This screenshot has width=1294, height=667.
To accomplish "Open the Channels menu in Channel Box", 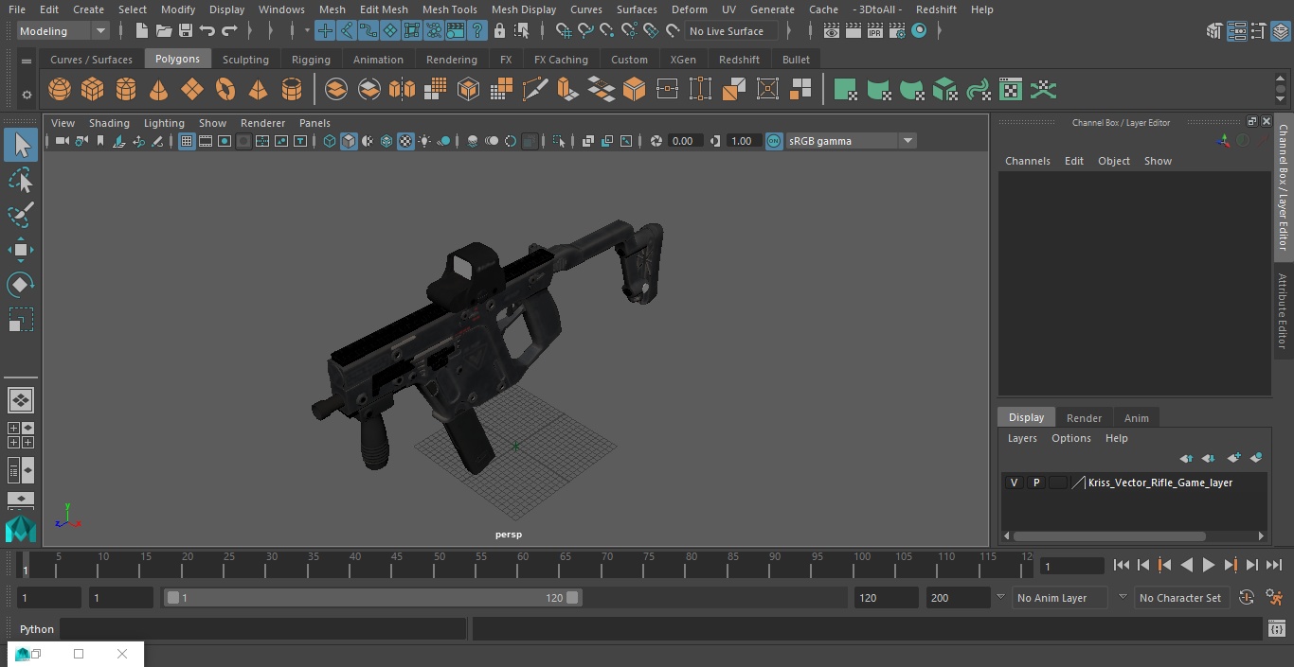I will [1028, 161].
